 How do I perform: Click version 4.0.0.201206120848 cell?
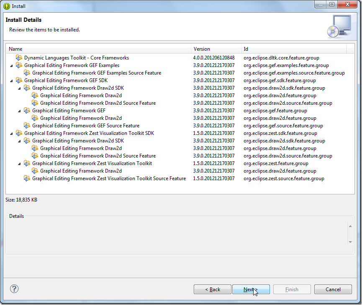(x=214, y=58)
